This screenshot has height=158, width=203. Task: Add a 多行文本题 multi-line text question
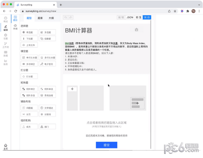47,57
